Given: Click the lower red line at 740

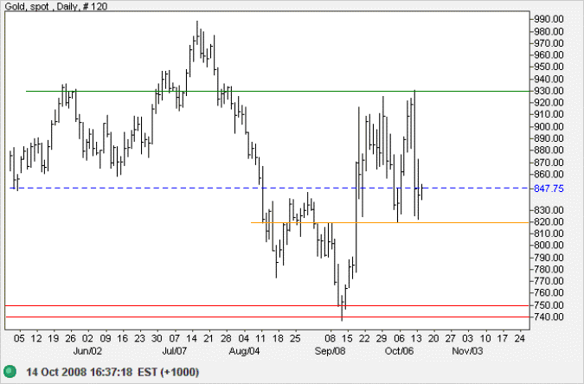Looking at the screenshot, I should coord(266,317).
